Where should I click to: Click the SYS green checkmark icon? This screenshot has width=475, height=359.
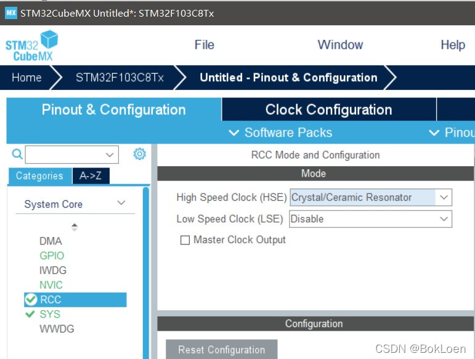30,314
